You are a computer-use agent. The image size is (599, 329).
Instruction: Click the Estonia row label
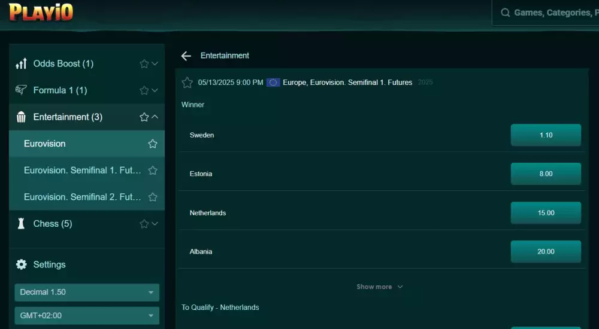point(201,173)
